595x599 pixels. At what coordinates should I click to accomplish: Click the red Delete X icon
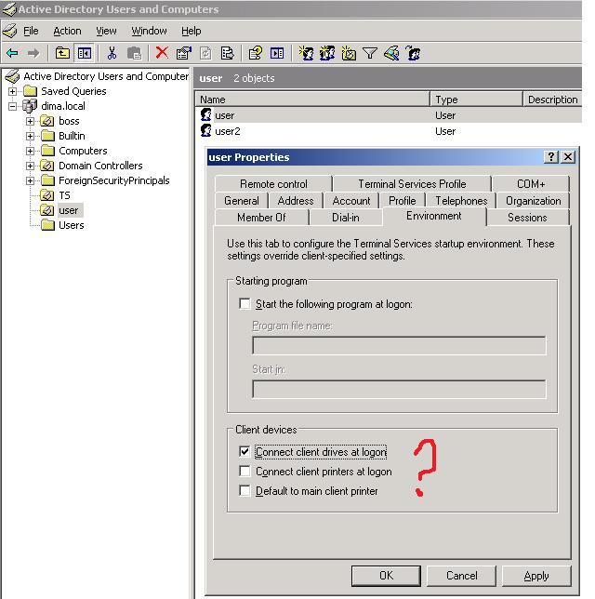(162, 53)
